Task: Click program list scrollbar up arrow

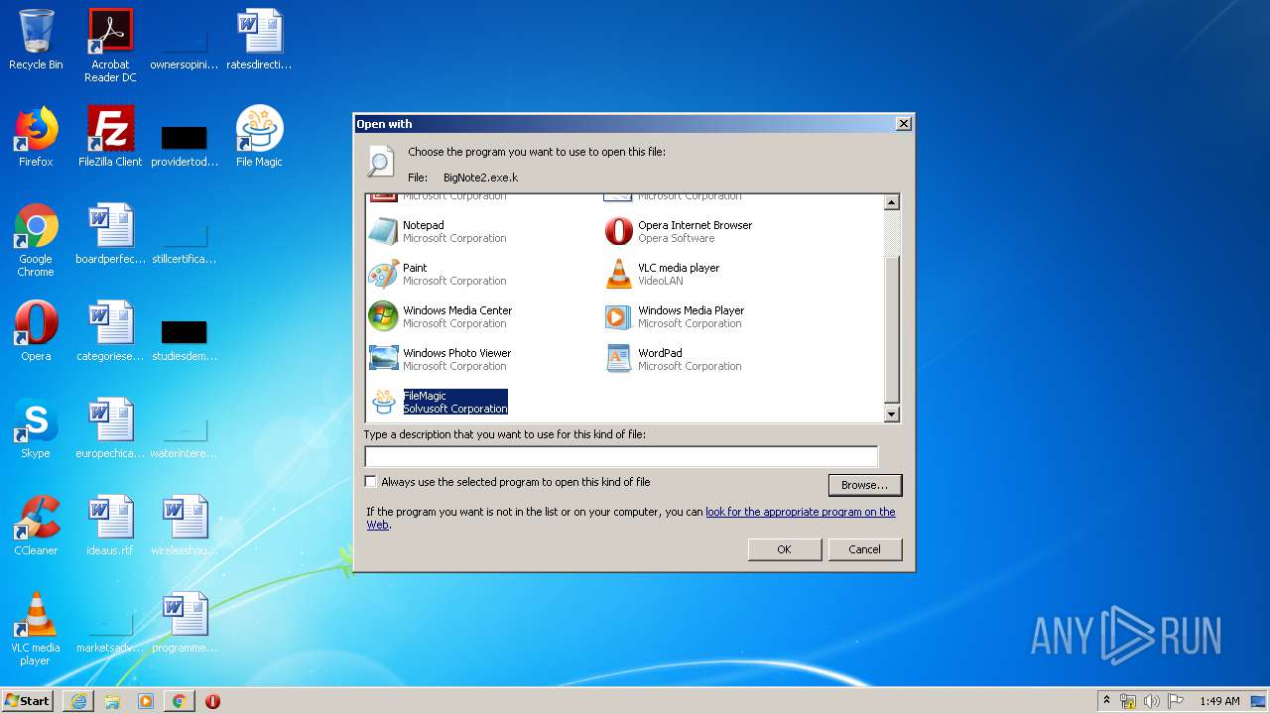Action: (891, 202)
